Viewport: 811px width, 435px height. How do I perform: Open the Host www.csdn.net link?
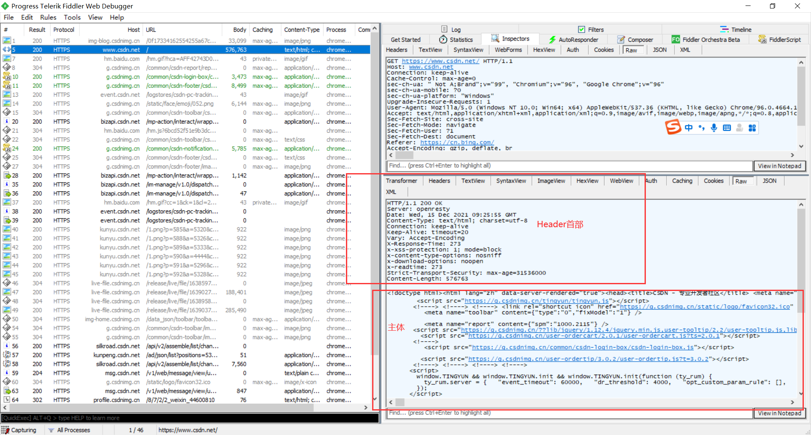(431, 67)
